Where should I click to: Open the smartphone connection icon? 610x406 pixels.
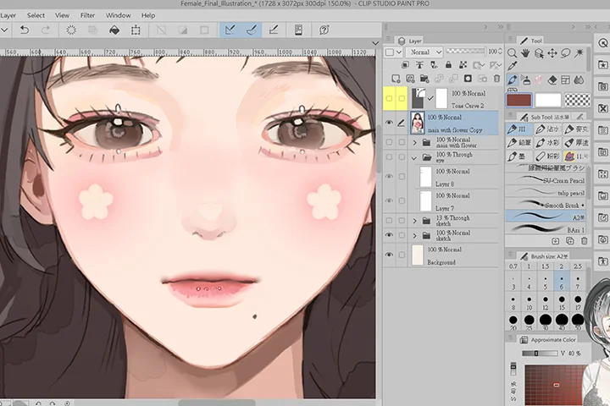pos(298,30)
